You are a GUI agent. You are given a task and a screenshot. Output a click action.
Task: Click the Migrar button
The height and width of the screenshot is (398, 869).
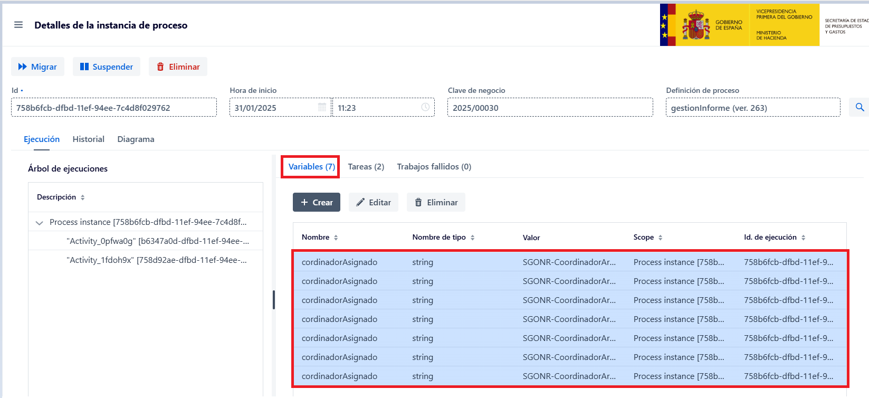37,67
